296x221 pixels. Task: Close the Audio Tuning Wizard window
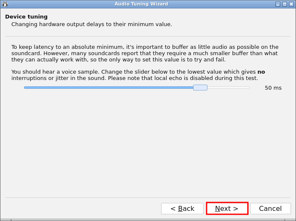(291, 4)
